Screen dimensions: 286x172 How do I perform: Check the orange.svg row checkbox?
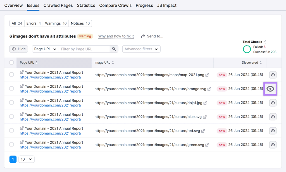coord(11,89)
